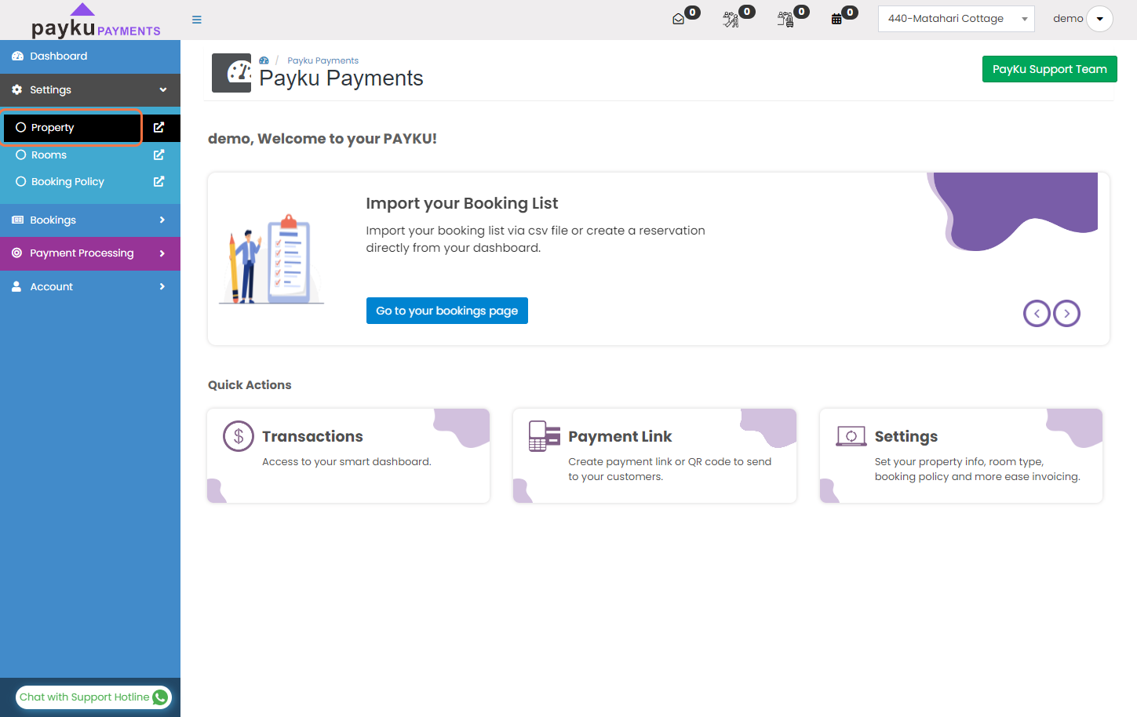The height and width of the screenshot is (717, 1137).
Task: Click the WhatsApp icon in support chat
Action: (160, 697)
